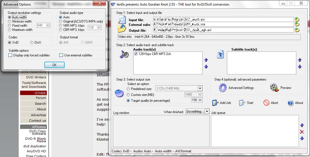This screenshot has width=310, height=157.
Task: Open Preview film reel icon
Action: pos(274,88)
